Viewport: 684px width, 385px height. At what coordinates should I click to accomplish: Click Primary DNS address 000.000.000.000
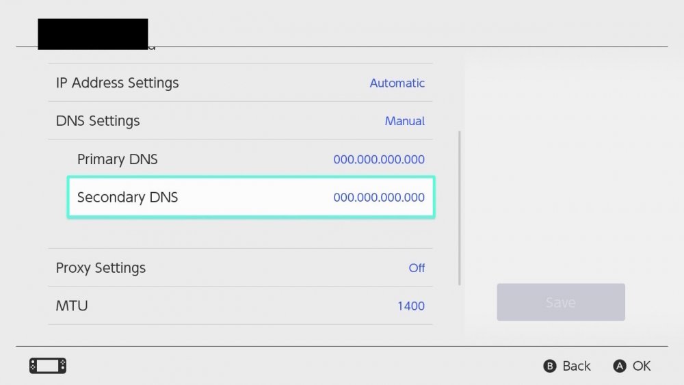[x=379, y=159]
